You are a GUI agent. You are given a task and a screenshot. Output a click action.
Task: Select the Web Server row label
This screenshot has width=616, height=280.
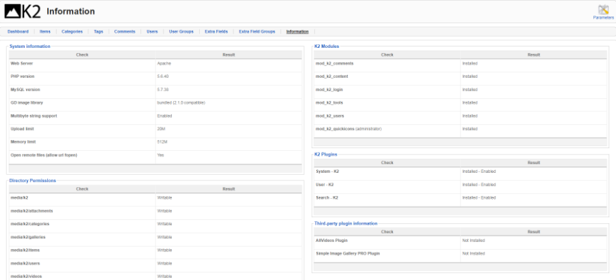pyautogui.click(x=22, y=64)
